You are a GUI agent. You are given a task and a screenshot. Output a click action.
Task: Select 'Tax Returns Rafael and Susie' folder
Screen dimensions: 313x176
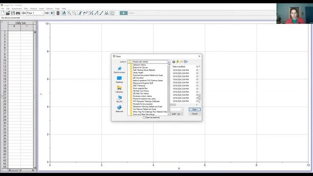144,109
